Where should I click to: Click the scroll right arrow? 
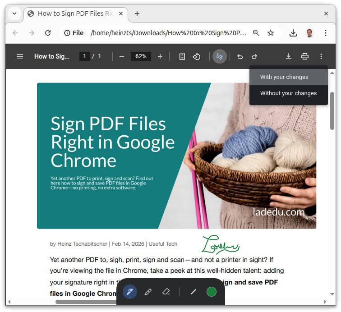325,302
